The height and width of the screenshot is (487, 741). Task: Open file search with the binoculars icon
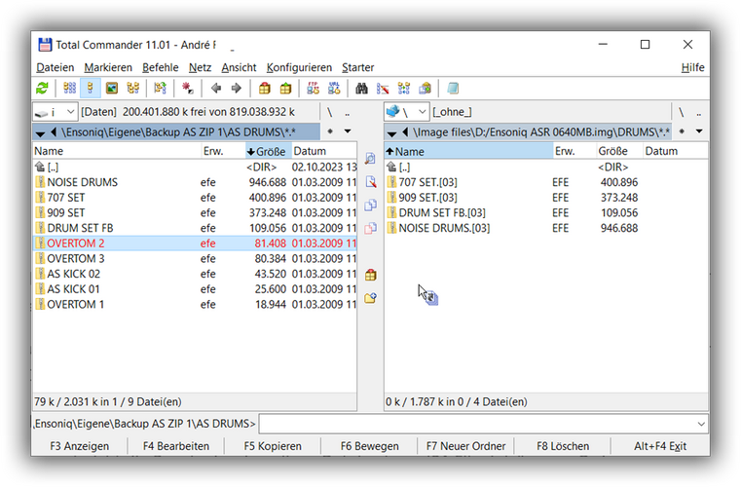(x=361, y=89)
